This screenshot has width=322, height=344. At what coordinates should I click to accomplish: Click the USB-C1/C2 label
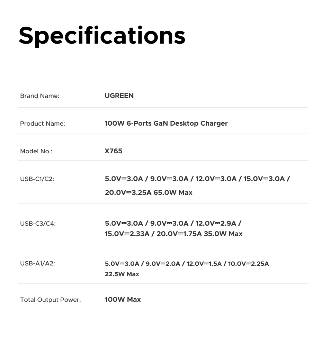(x=37, y=179)
